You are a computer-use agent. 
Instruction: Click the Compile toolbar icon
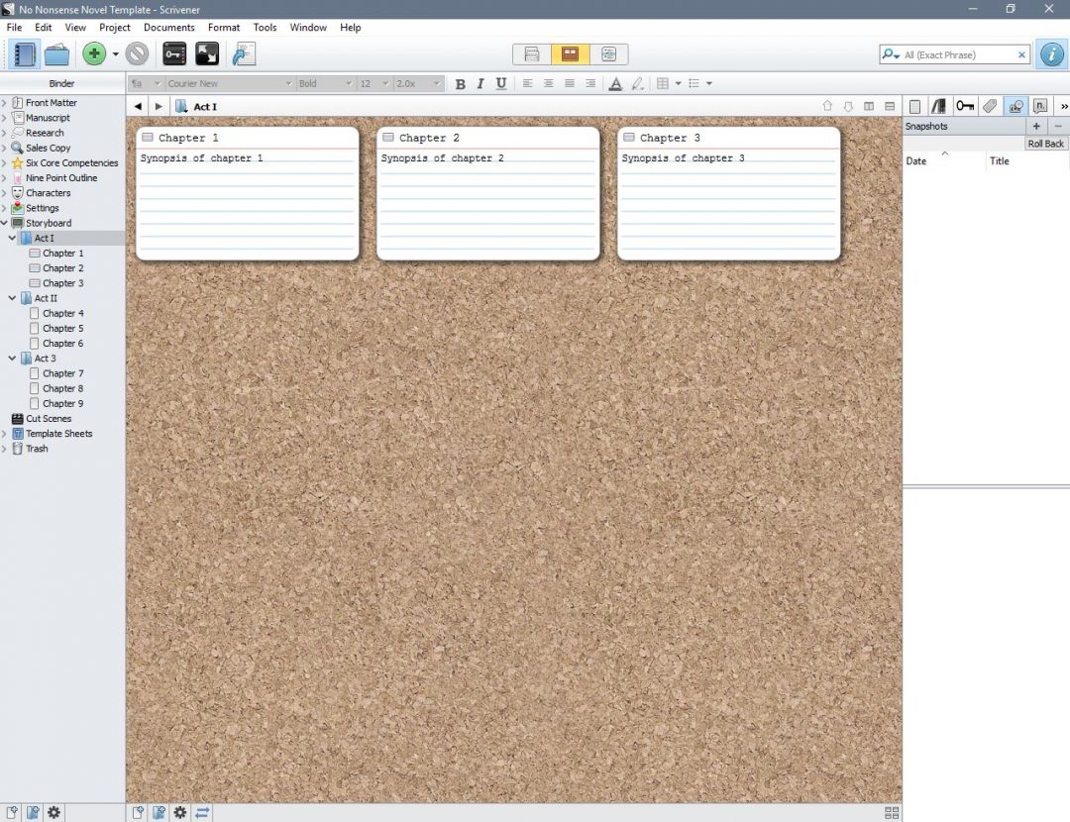tap(244, 53)
